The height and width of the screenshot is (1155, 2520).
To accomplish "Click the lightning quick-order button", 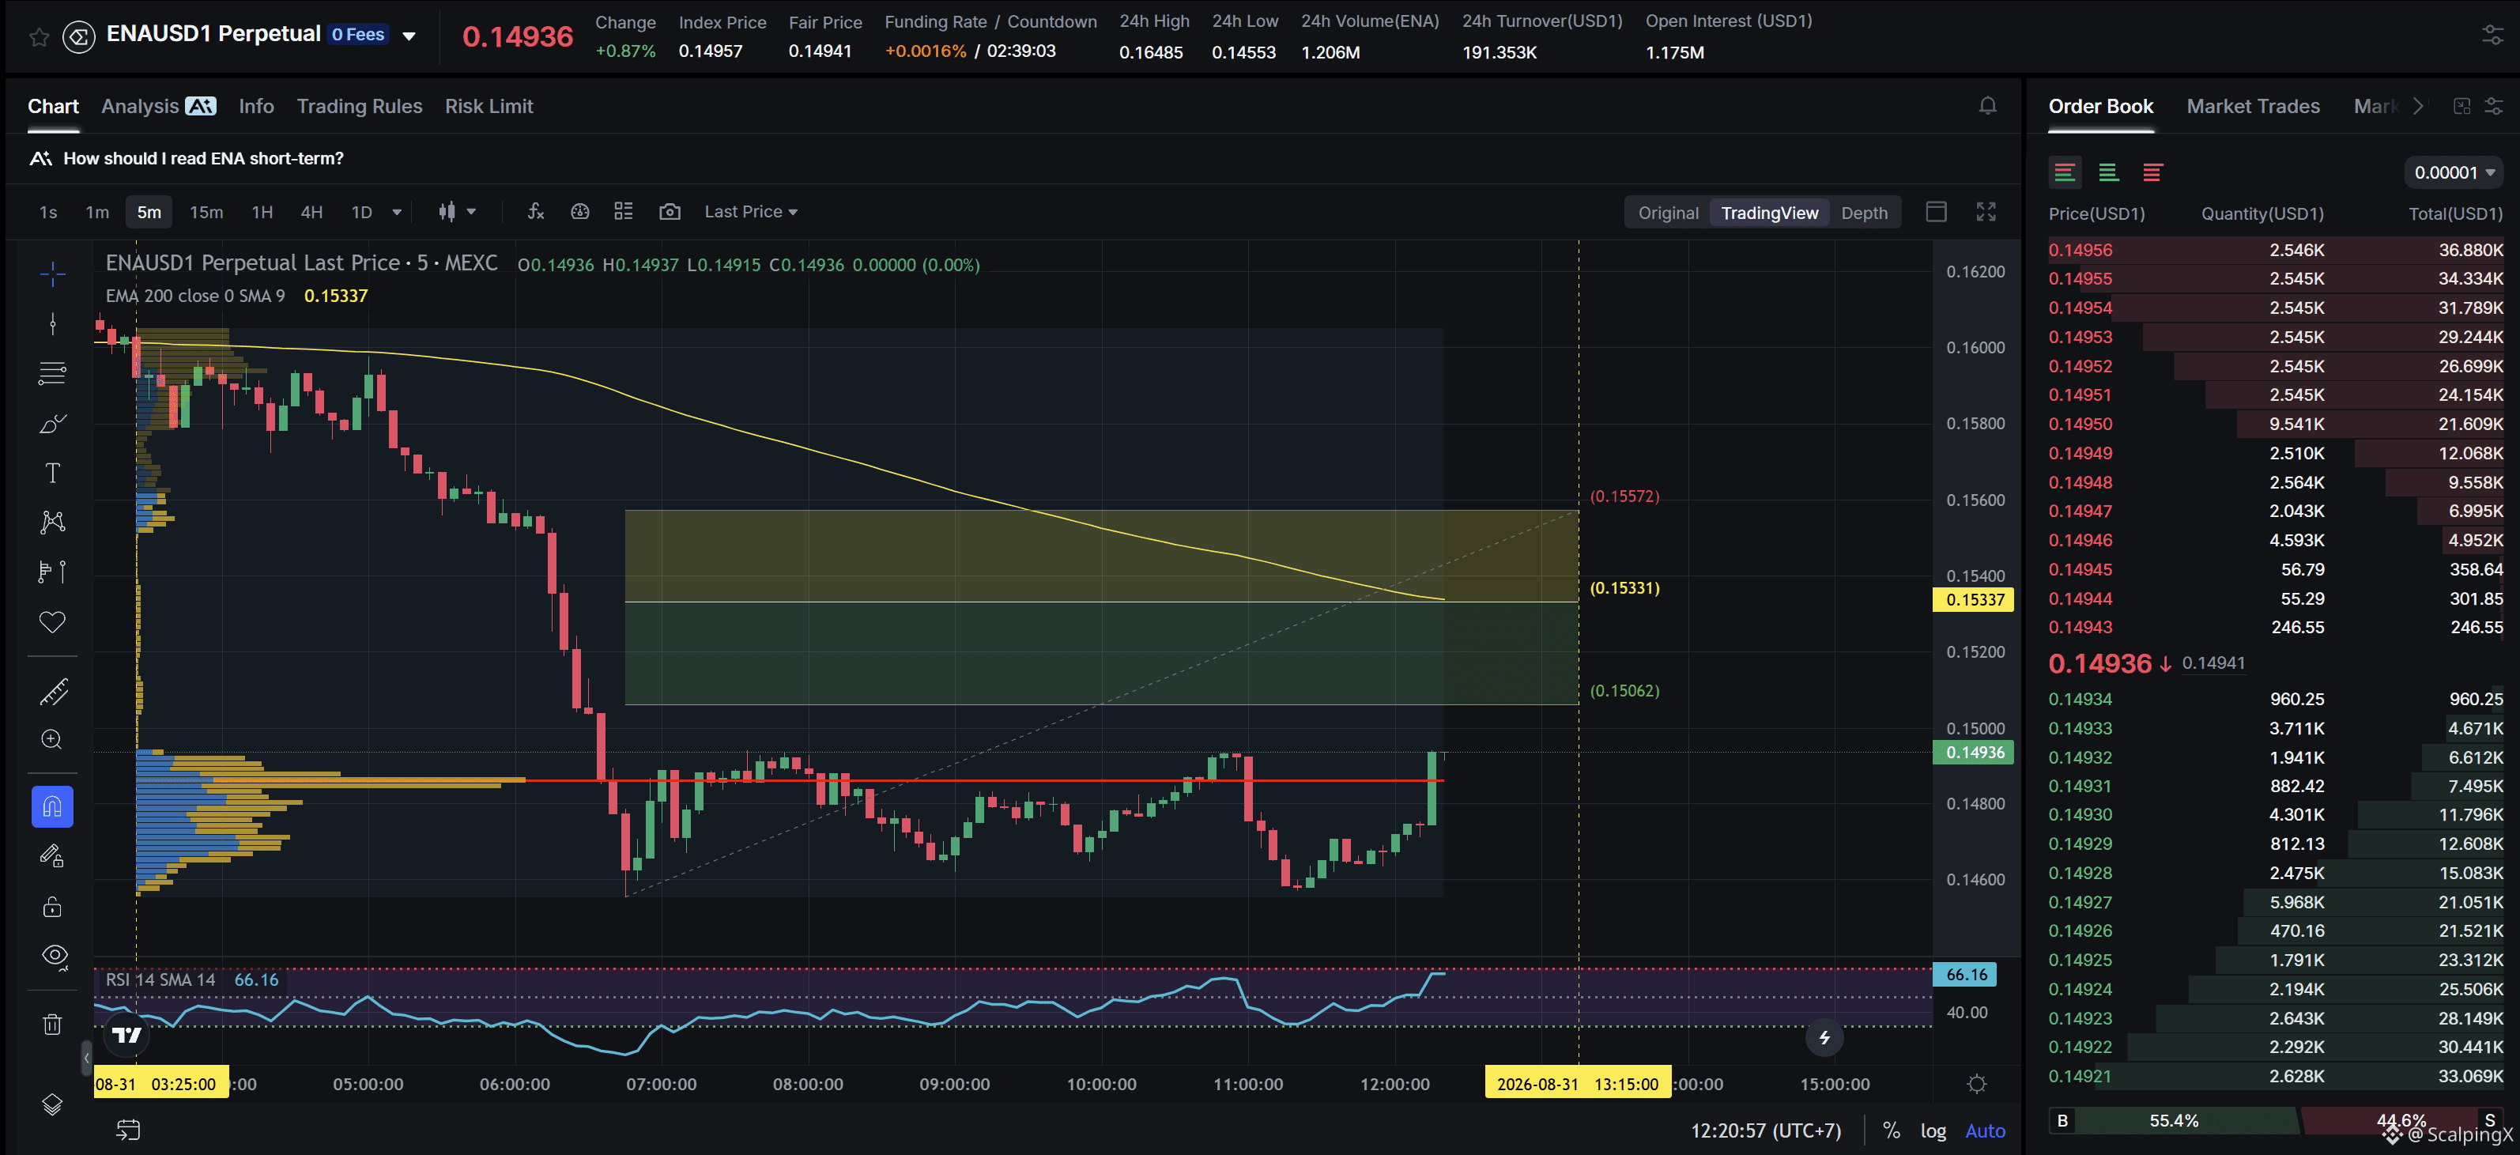I will (1824, 1038).
